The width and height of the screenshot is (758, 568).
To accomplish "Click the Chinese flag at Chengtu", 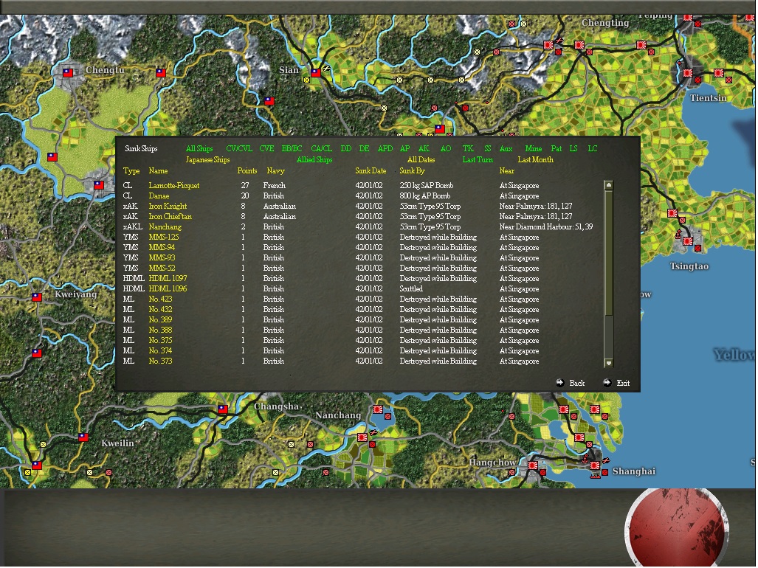I will click(x=68, y=73).
